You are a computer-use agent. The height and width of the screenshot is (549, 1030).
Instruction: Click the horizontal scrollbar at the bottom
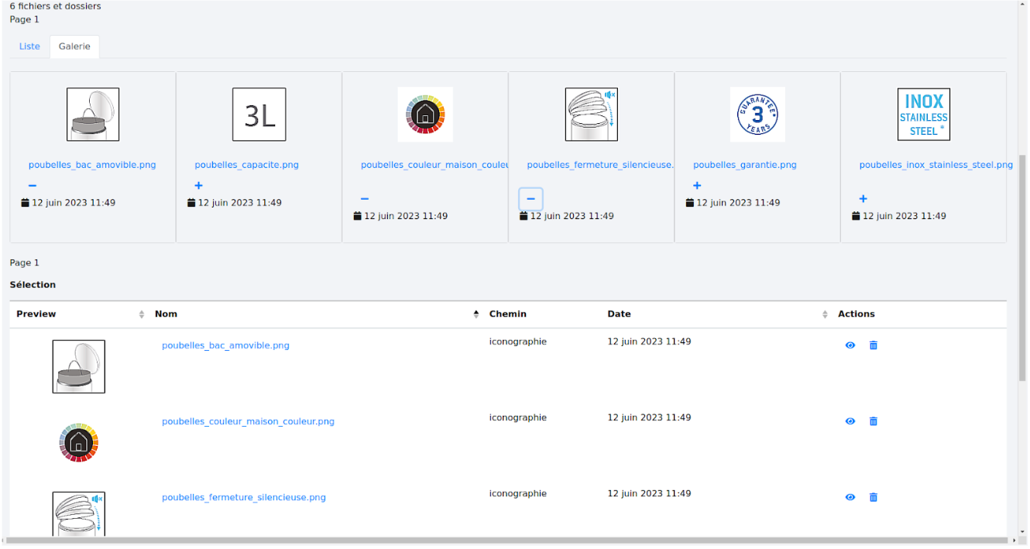(x=503, y=540)
